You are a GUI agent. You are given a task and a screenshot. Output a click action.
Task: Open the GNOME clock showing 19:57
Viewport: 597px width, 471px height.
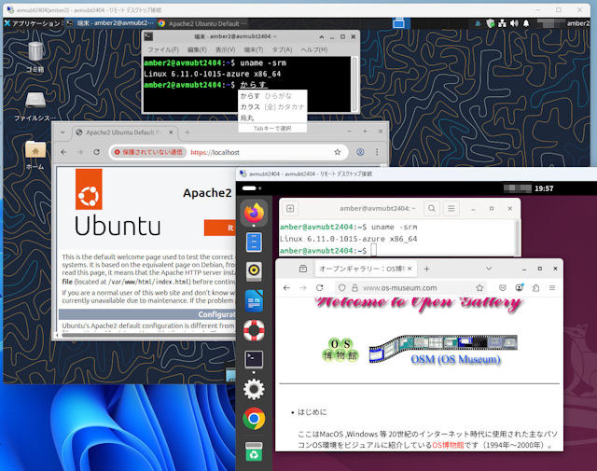pos(544,188)
